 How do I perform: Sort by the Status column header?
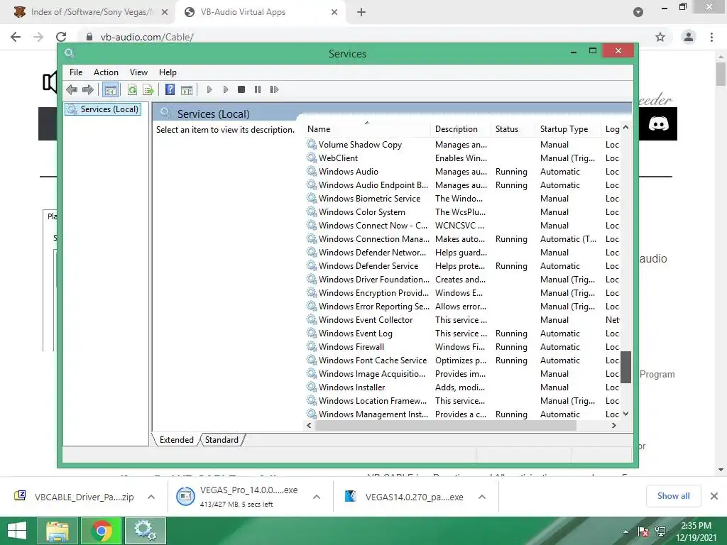point(513,129)
